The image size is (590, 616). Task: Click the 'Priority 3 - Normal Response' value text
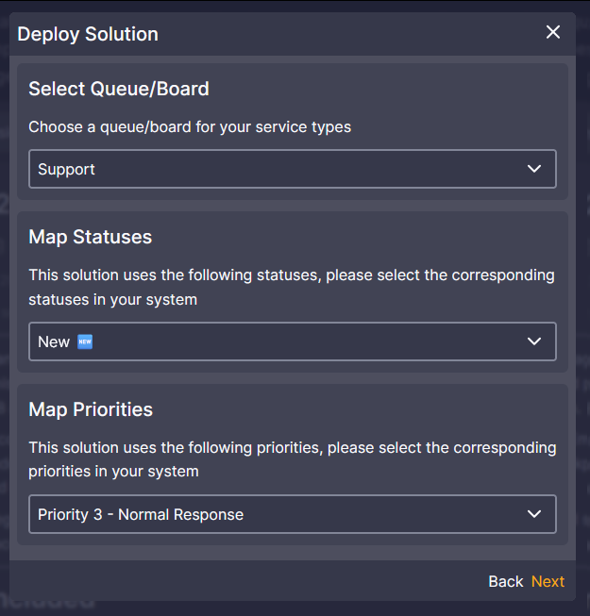point(141,514)
